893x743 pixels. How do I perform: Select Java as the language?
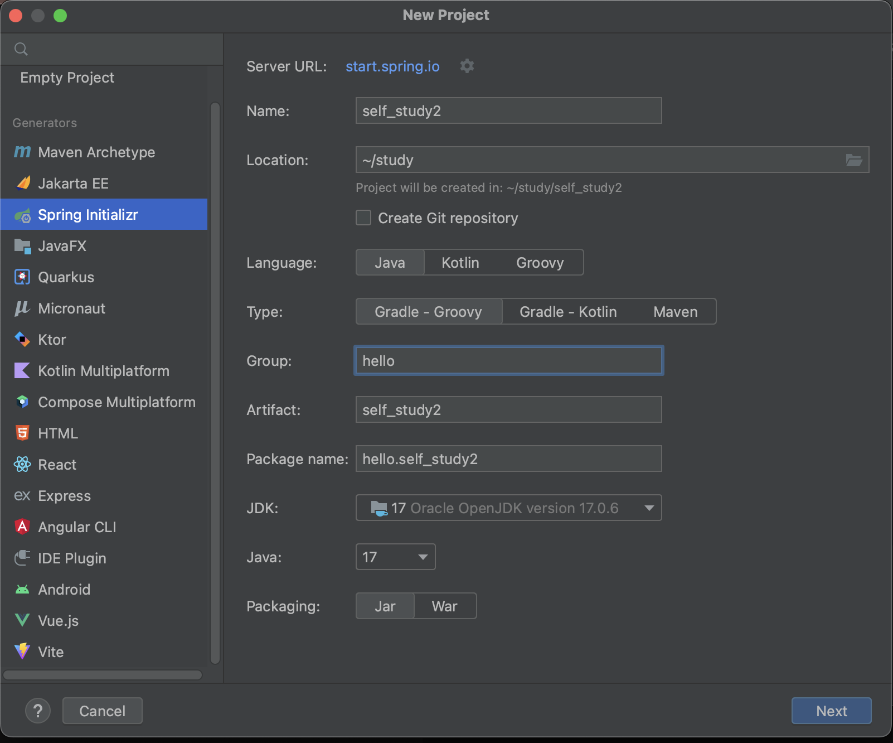(x=390, y=262)
